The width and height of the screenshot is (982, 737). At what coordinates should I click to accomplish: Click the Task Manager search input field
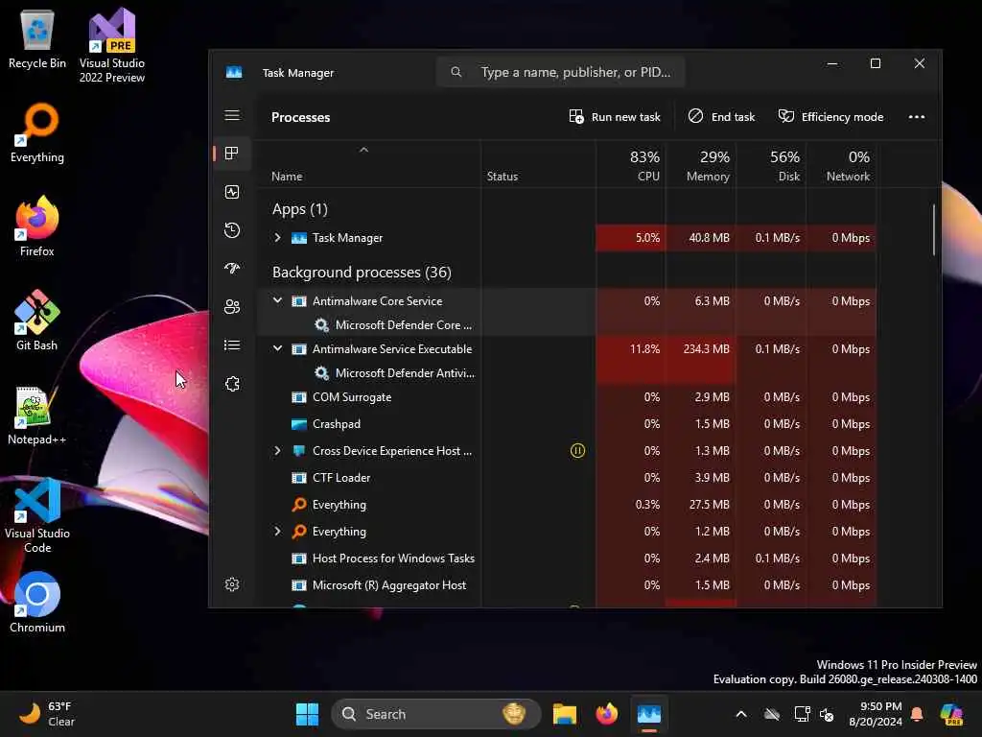click(x=560, y=72)
